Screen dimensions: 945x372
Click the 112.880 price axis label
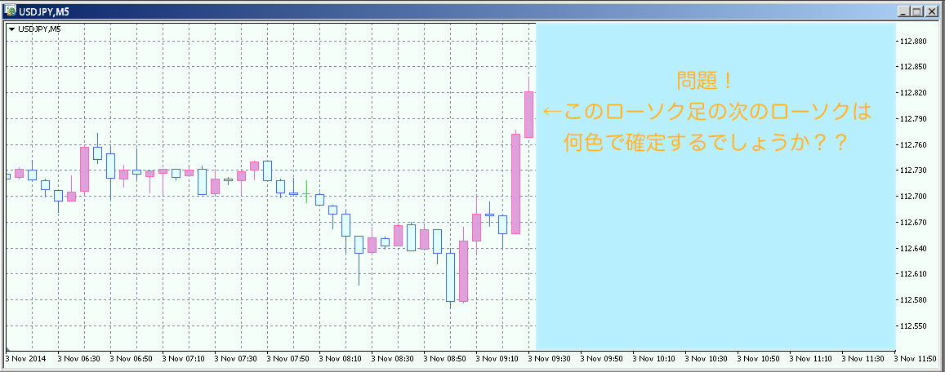click(x=912, y=42)
